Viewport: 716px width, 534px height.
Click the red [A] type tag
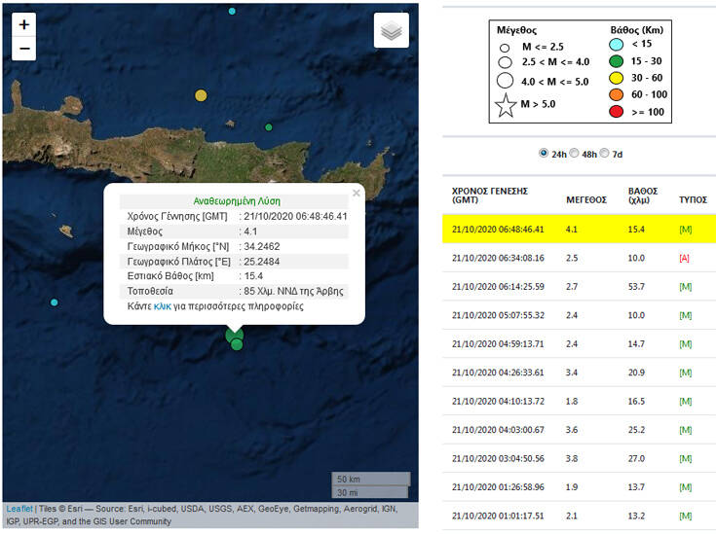coord(686,258)
